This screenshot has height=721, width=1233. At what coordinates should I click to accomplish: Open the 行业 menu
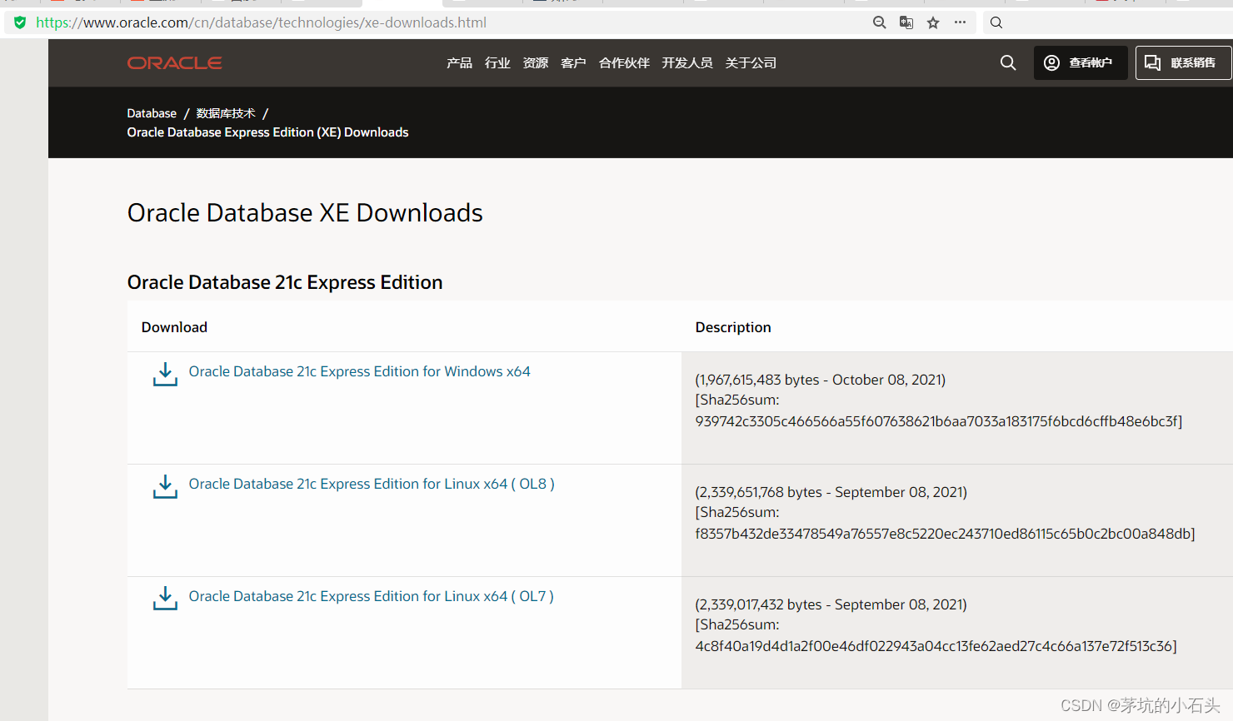coord(497,63)
